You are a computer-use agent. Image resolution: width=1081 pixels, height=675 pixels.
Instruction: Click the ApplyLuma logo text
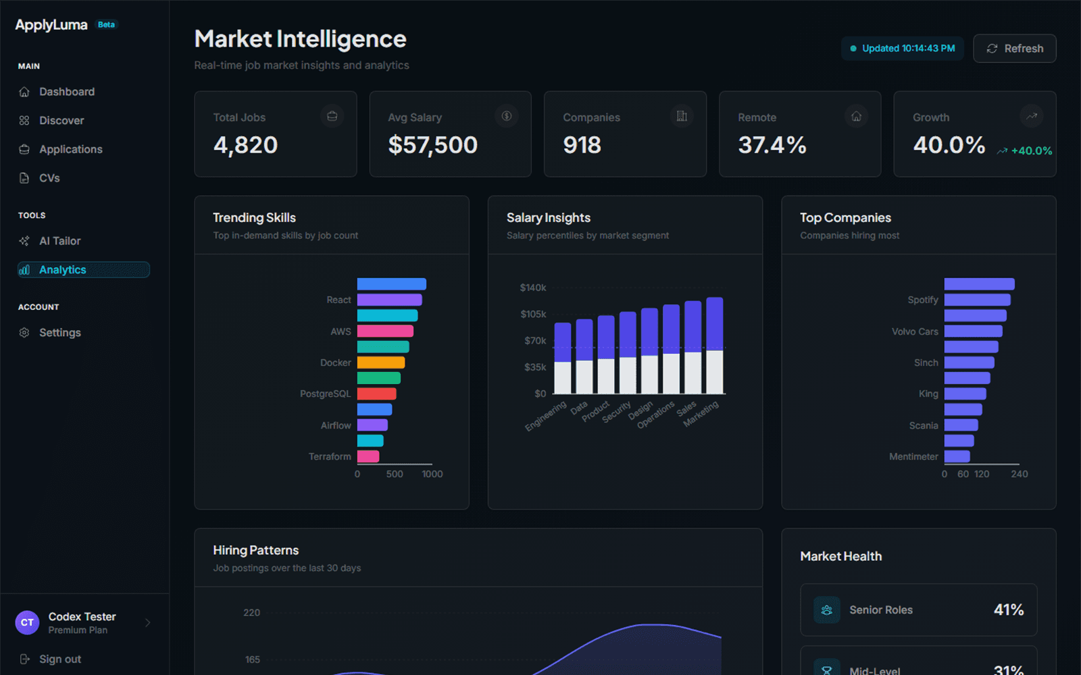point(51,25)
